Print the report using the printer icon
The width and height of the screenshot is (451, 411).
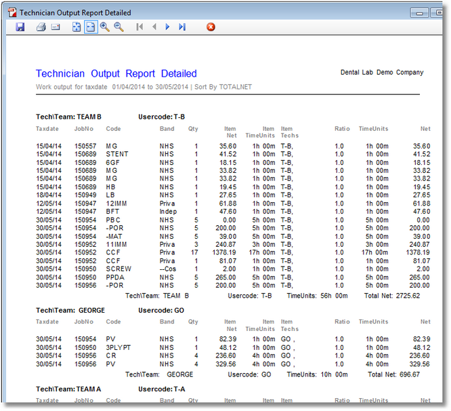tap(41, 27)
